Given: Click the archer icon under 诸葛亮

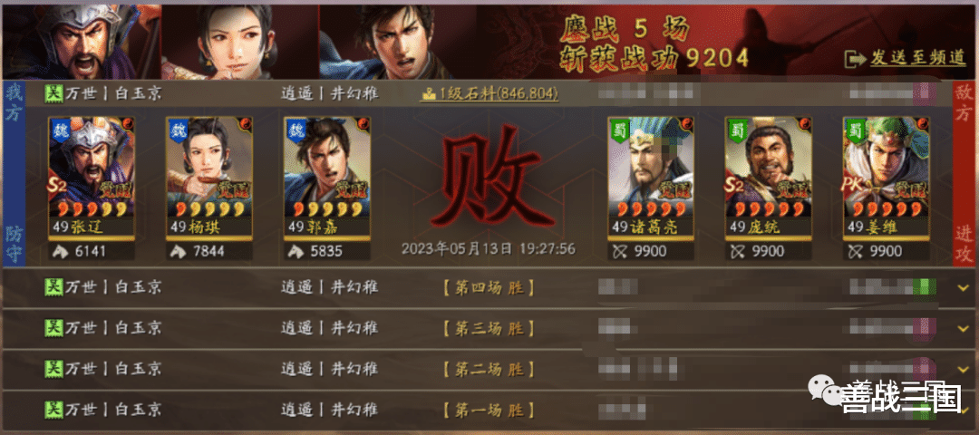Looking at the screenshot, I should (x=623, y=252).
